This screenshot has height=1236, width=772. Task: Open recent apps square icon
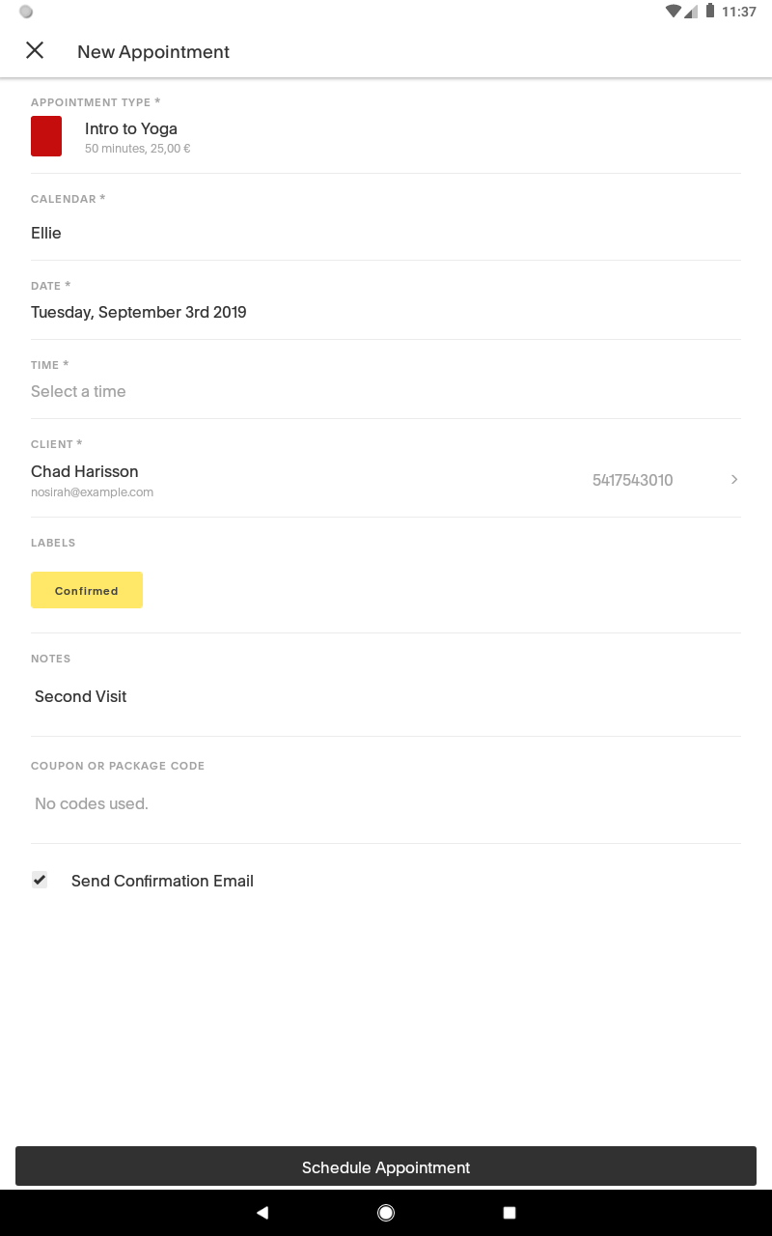pos(510,1213)
